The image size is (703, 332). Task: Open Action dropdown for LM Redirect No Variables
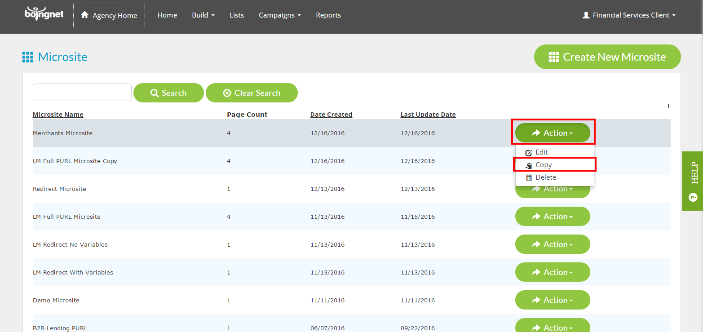(x=553, y=244)
